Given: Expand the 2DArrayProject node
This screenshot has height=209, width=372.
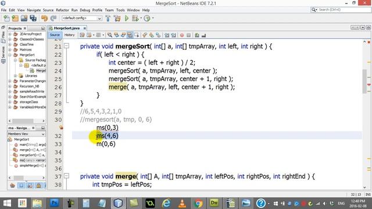Looking at the screenshot, I should [x=10, y=34].
